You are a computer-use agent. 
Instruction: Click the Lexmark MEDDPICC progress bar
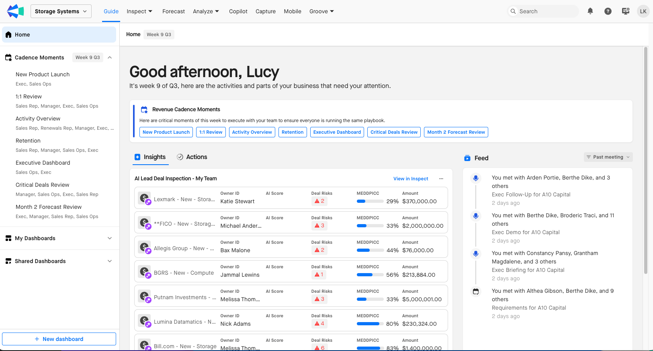pyautogui.click(x=370, y=201)
